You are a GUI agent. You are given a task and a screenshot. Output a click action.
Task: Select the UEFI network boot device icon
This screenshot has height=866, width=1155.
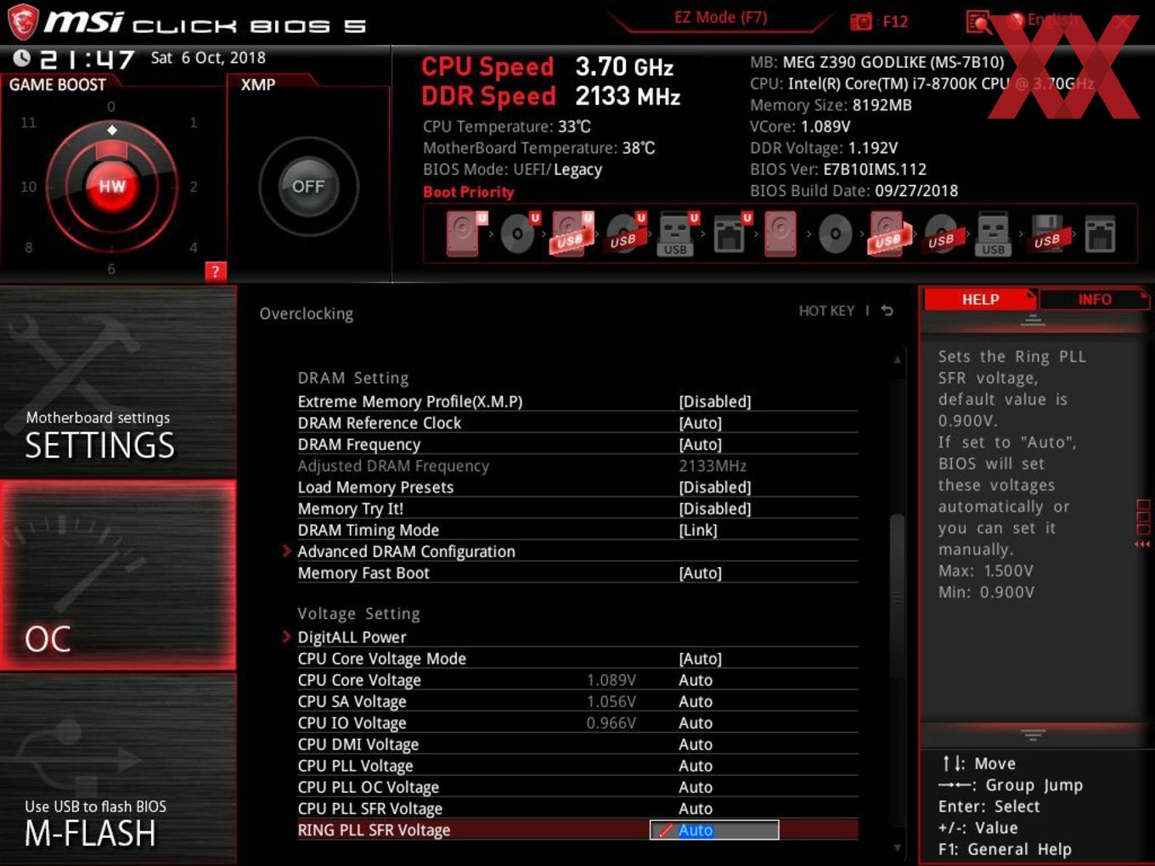730,234
